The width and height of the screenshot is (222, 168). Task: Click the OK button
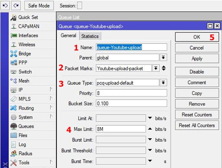coord(197,37)
